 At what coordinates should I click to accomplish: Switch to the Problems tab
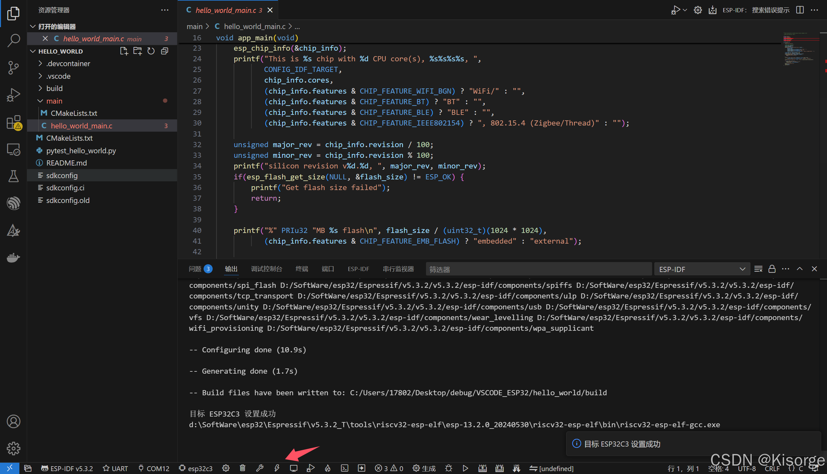(x=200, y=269)
